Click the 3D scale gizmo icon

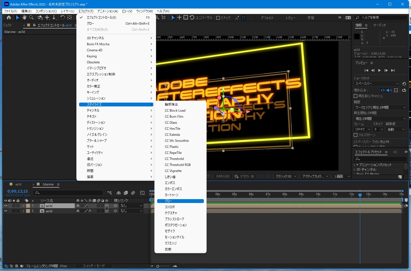coord(186,18)
